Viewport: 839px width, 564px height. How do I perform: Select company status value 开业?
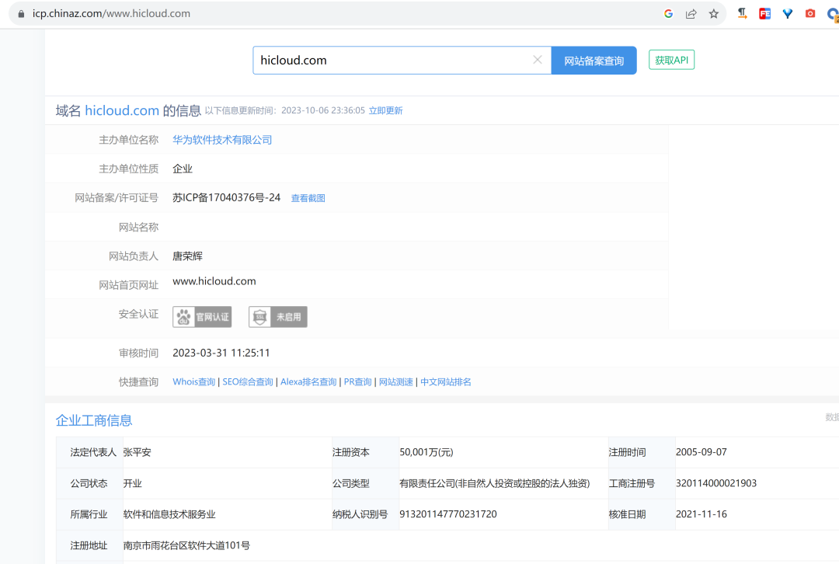132,484
